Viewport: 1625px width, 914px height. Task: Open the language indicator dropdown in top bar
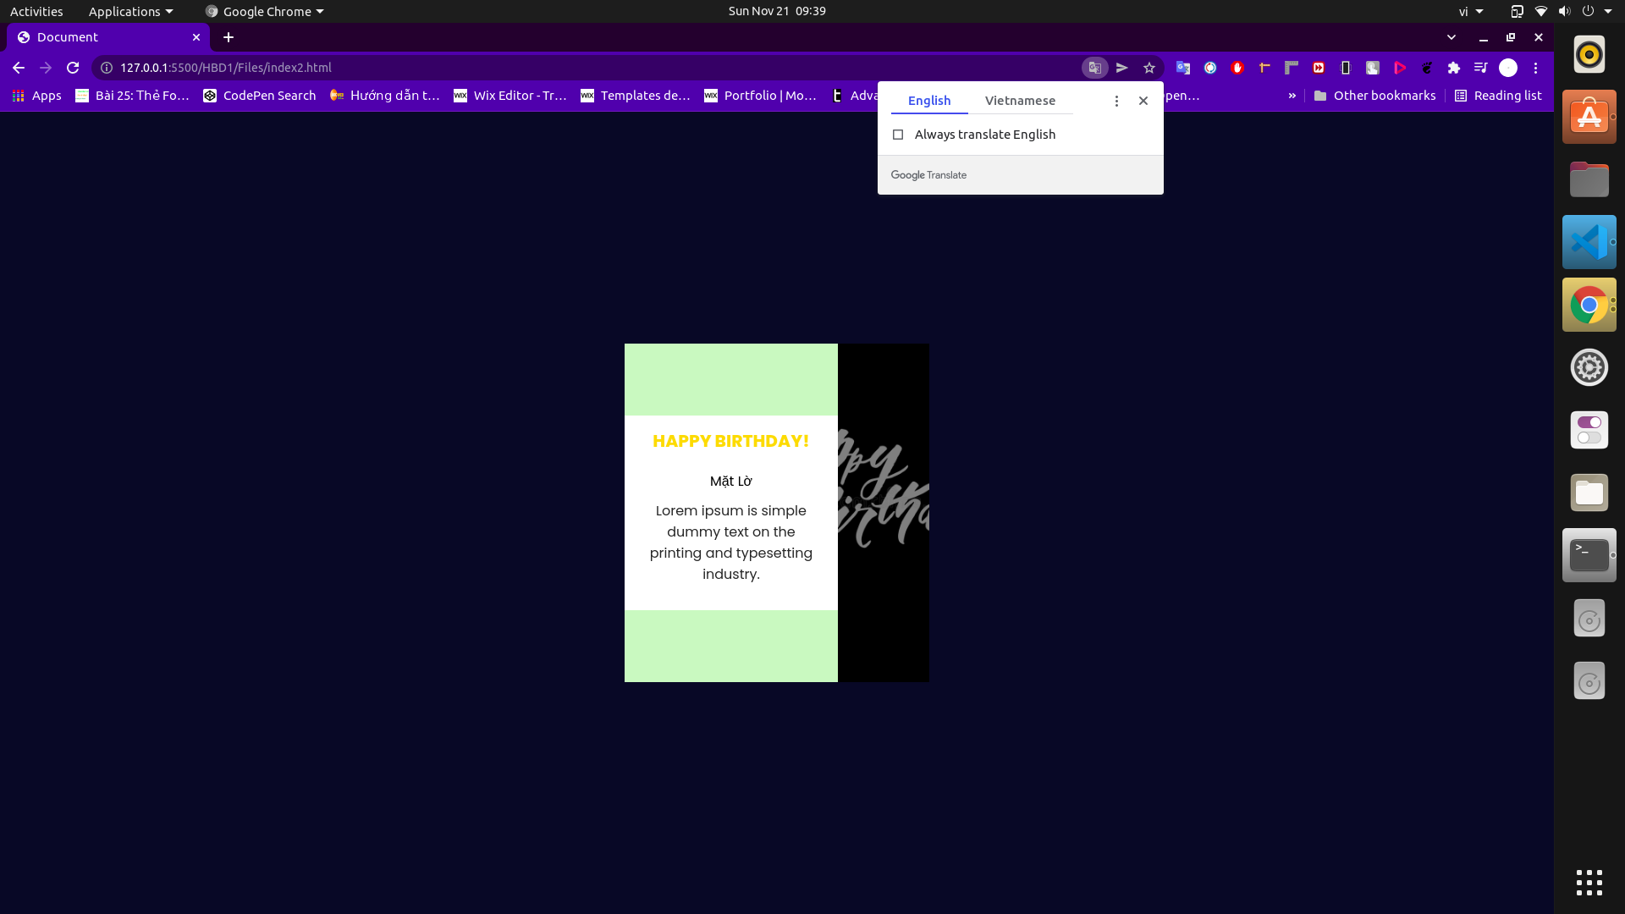[x=1471, y=11]
